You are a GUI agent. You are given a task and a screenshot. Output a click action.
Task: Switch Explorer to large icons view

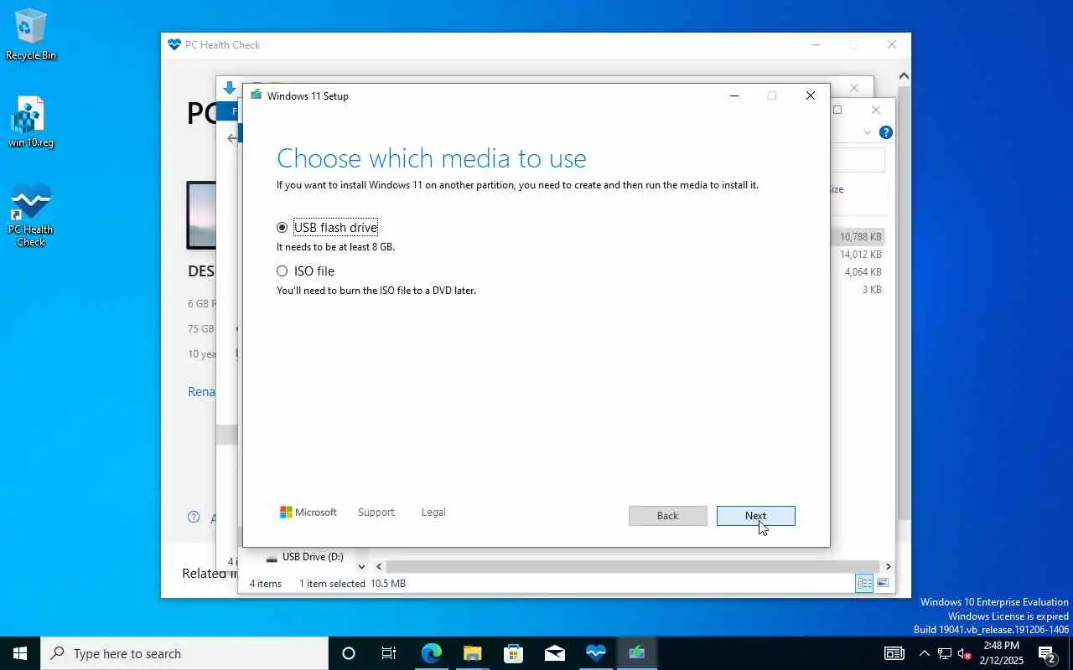pyautogui.click(x=883, y=583)
